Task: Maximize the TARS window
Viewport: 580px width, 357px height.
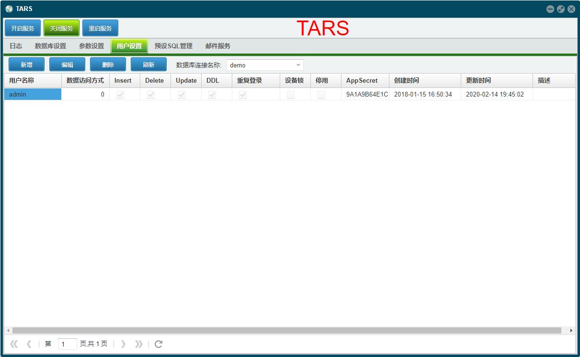Action: tap(561, 9)
